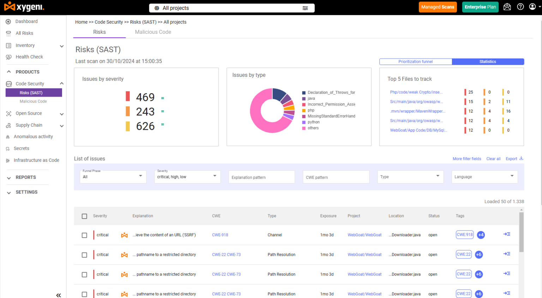Click the Export download icon
Viewport: 542px width, 298px height.
pyautogui.click(x=522, y=158)
